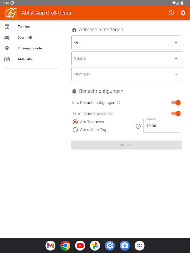The width and height of the screenshot is (190, 253).
Task: Click the Adresse hinterlegen heading
Action: pyautogui.click(x=101, y=30)
